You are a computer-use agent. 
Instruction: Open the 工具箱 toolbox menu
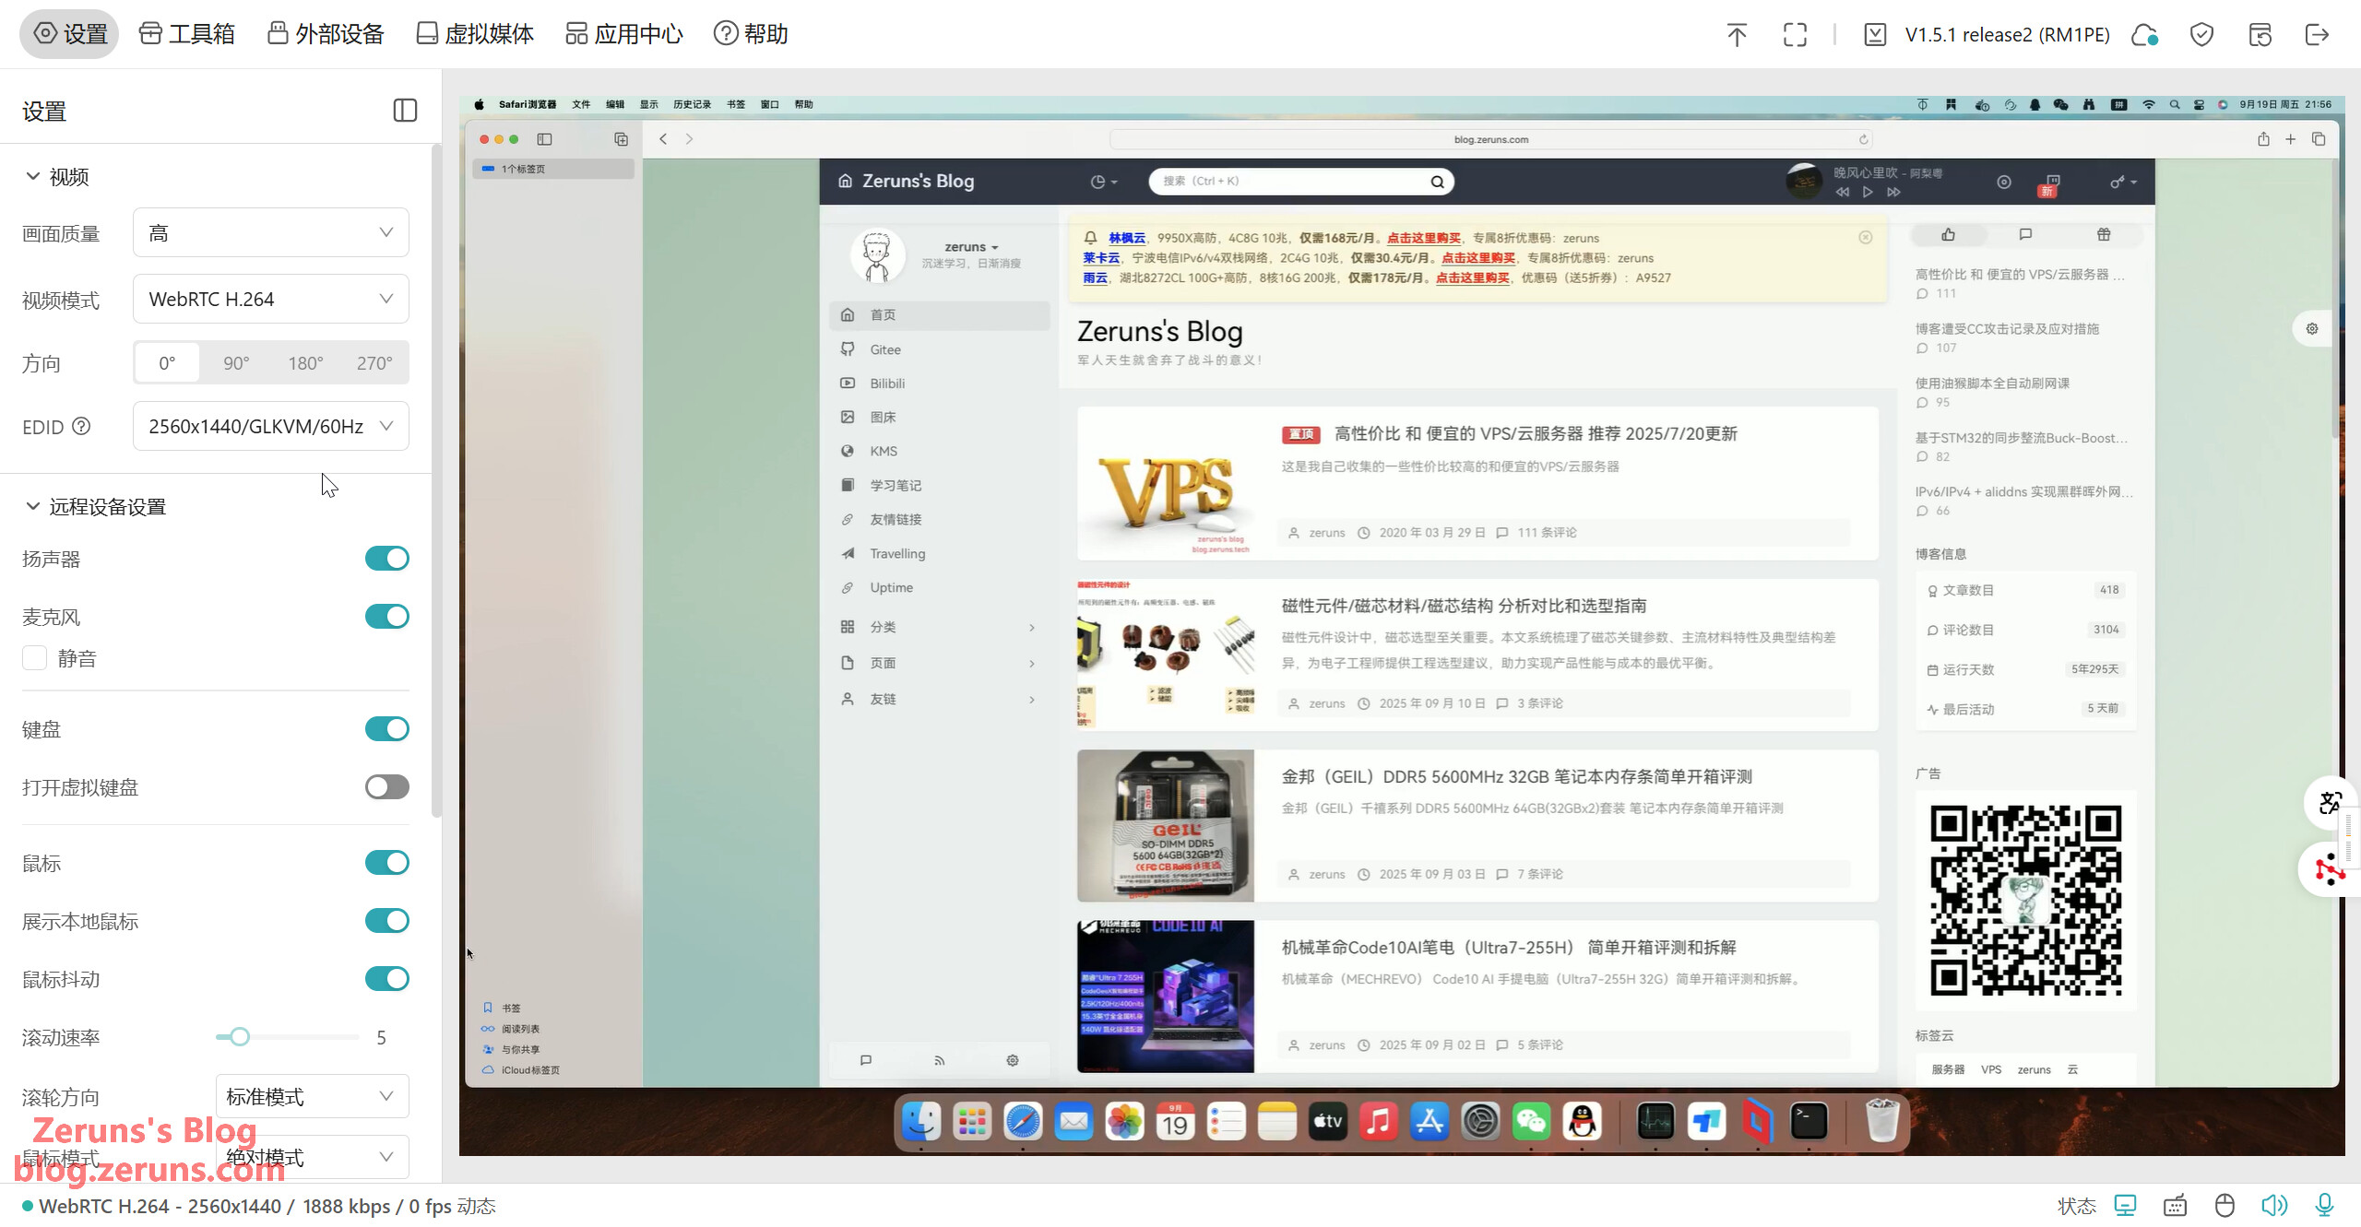point(187,34)
